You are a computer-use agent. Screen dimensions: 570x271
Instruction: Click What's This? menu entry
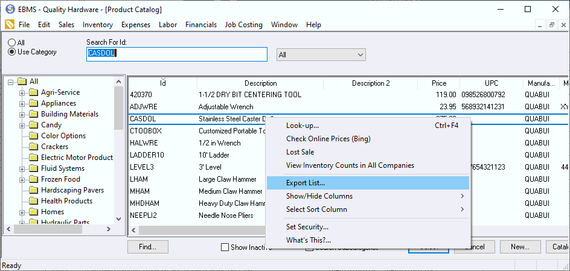368,240
